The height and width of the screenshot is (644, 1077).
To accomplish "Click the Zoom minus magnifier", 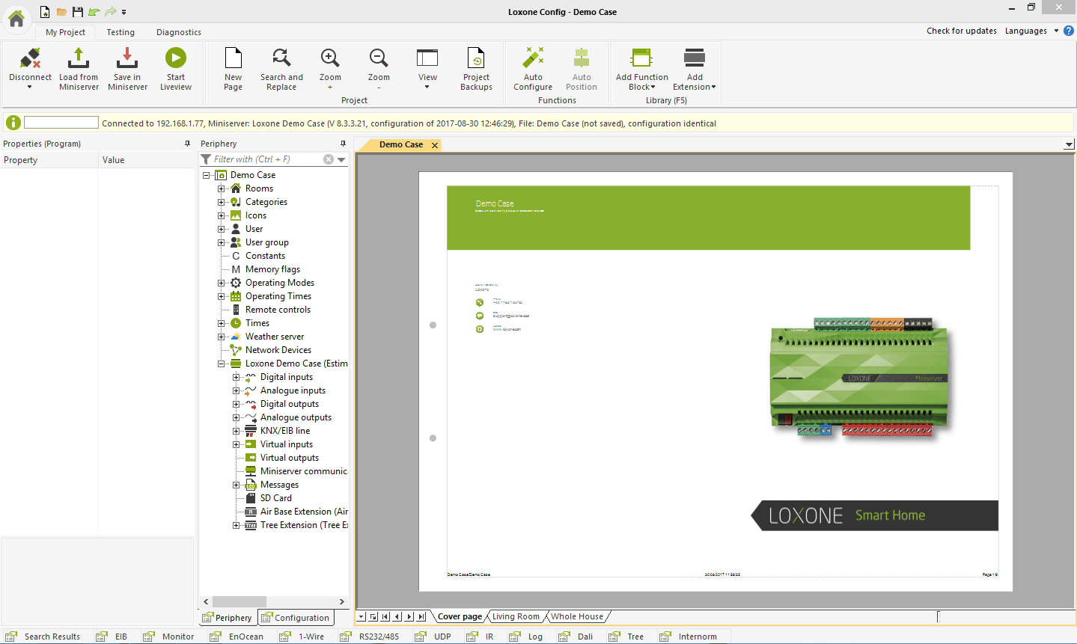I will click(379, 58).
